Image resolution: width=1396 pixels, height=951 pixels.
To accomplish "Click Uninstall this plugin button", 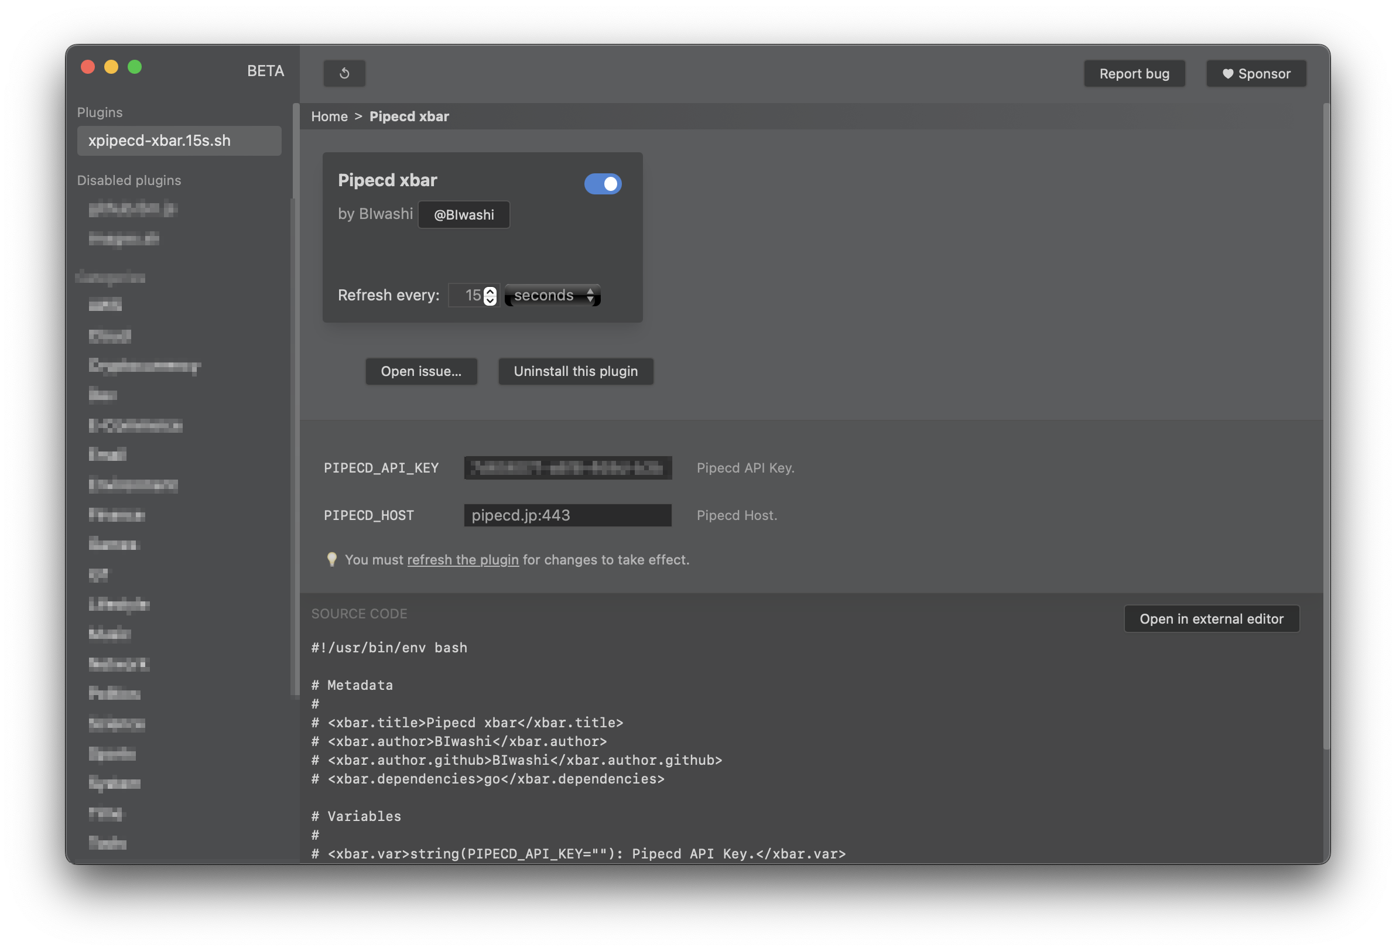I will click(576, 371).
